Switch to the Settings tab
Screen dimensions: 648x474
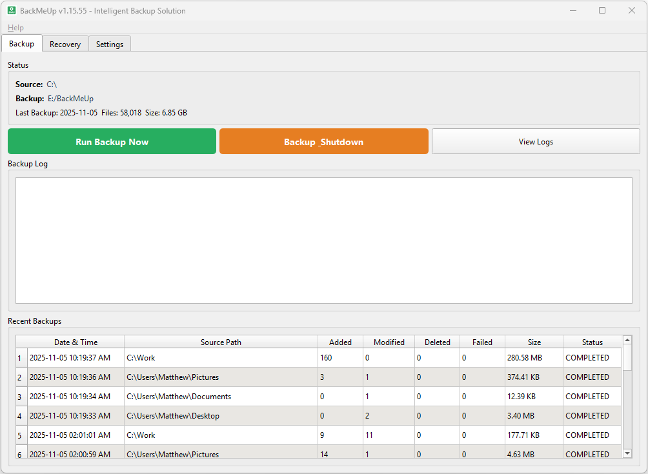109,44
